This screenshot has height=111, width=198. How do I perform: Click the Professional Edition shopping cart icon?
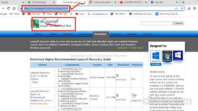click(134, 95)
